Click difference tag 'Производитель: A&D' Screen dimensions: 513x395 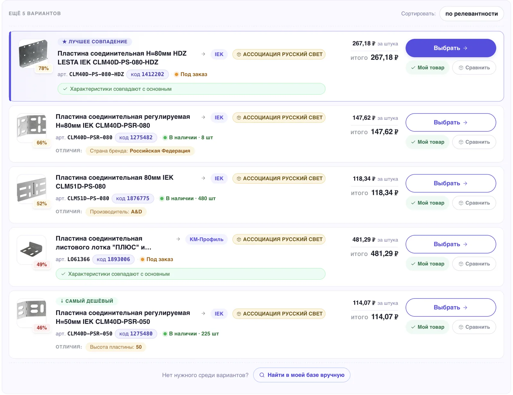[x=116, y=212]
